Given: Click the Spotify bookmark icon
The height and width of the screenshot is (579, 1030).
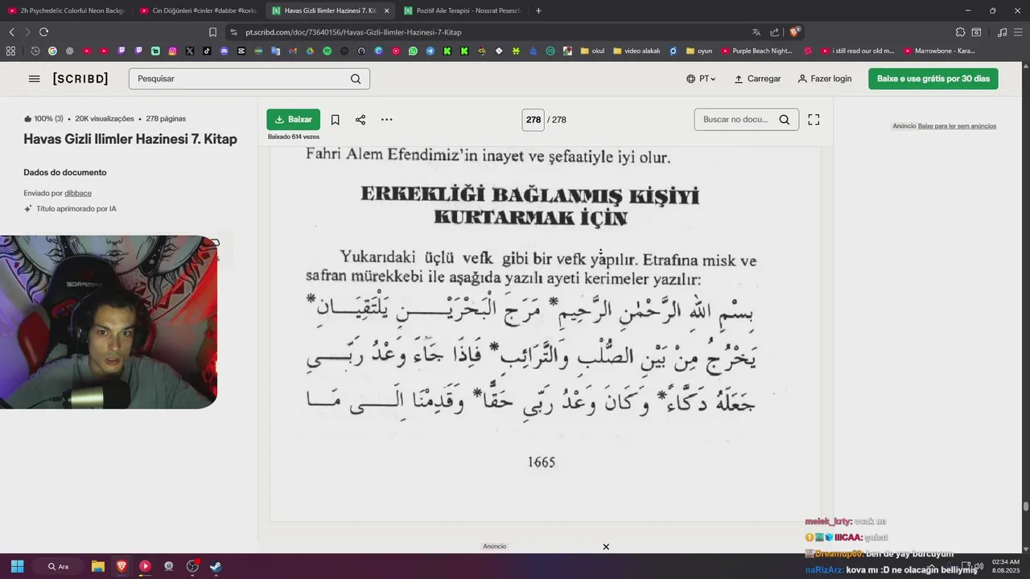Looking at the screenshot, I should click(x=327, y=51).
